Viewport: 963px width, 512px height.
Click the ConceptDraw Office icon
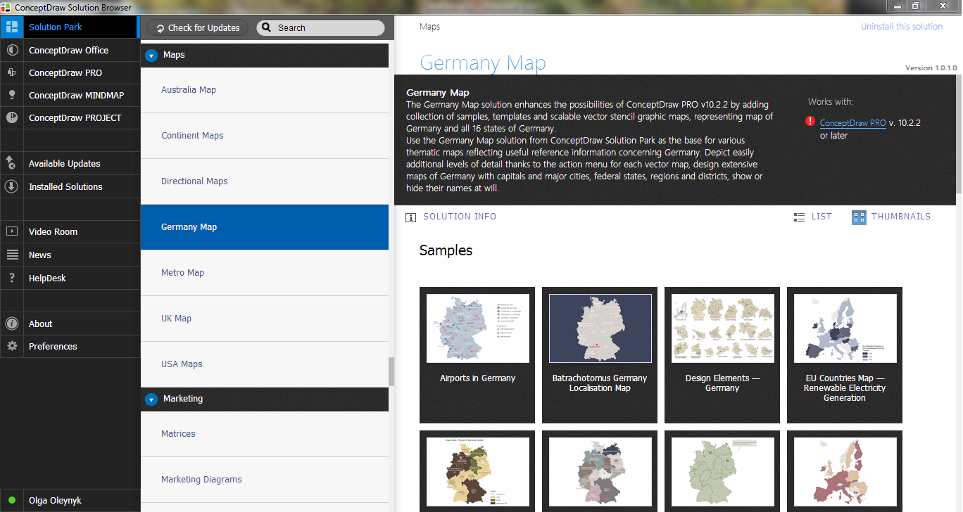tap(11, 51)
